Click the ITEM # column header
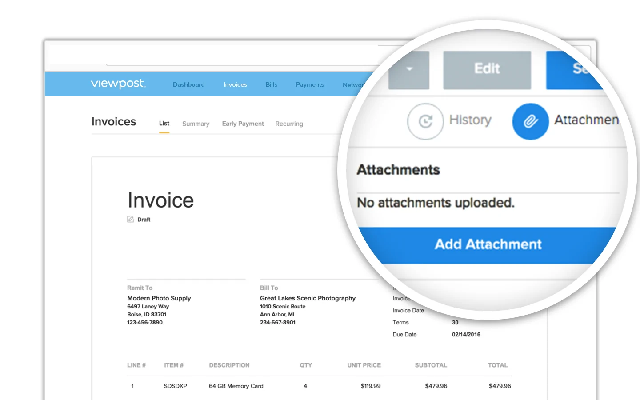Image resolution: width=640 pixels, height=400 pixels. 174,365
